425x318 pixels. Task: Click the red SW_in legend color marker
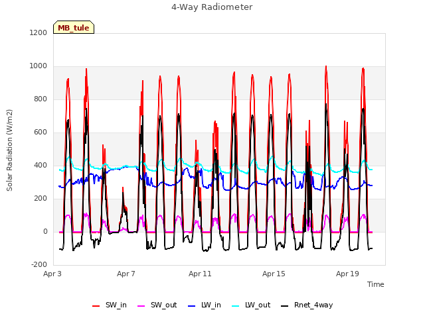point(96,306)
